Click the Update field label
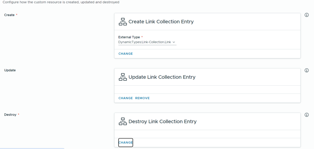The image size is (314, 149). coord(10,70)
